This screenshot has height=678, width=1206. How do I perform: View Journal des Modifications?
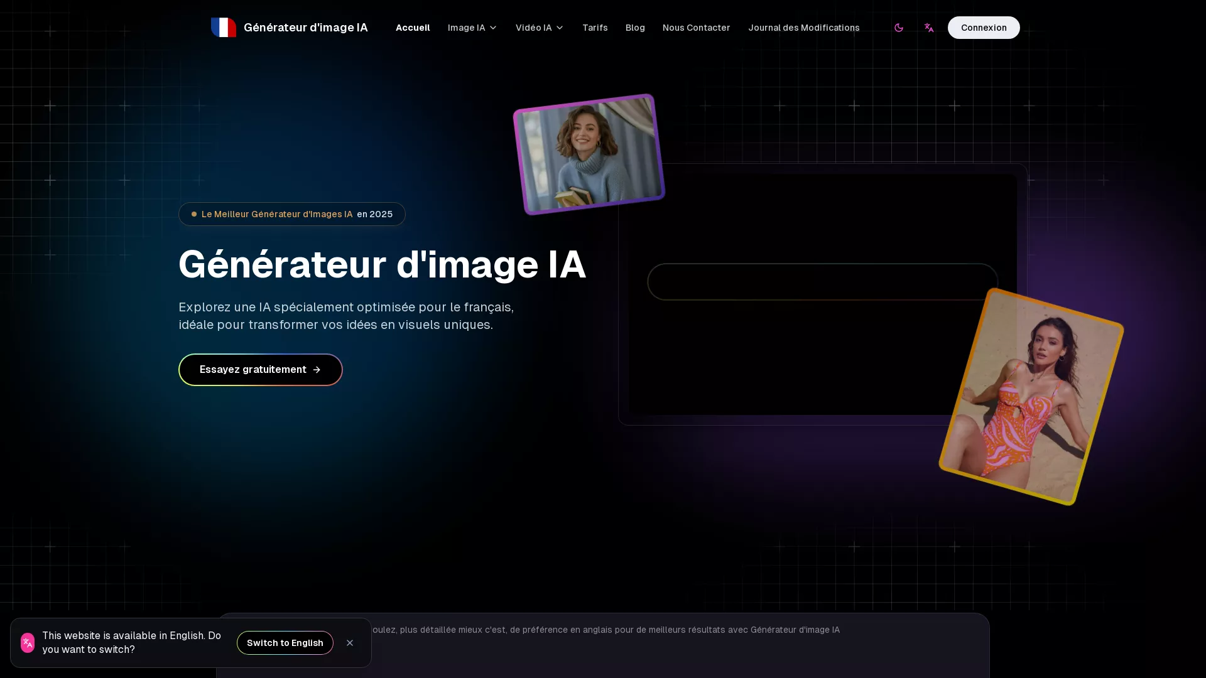804,28
